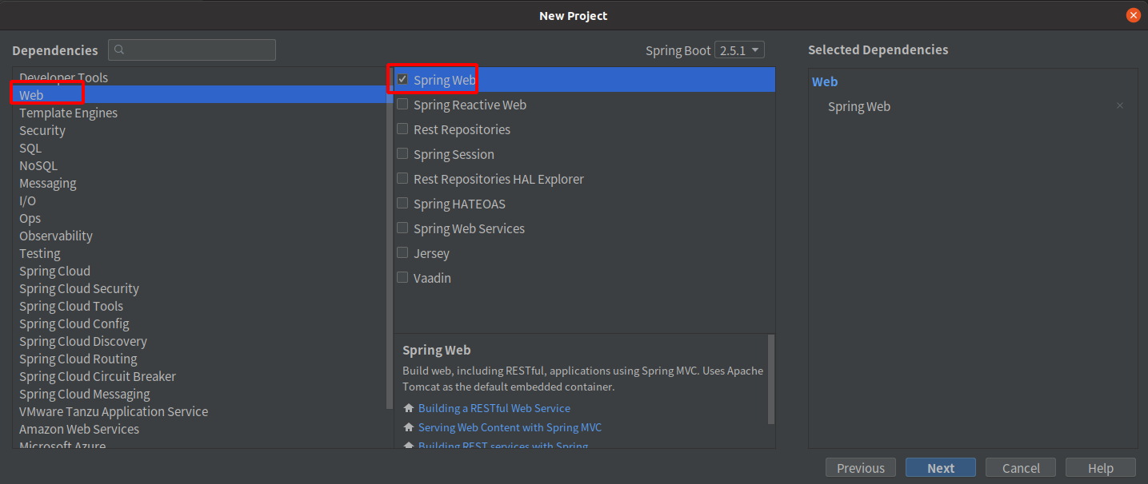Tick the Rest Repositories checkbox
The height and width of the screenshot is (484, 1148).
[x=402, y=129]
